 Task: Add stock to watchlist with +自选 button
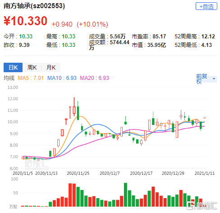coord(206,6)
